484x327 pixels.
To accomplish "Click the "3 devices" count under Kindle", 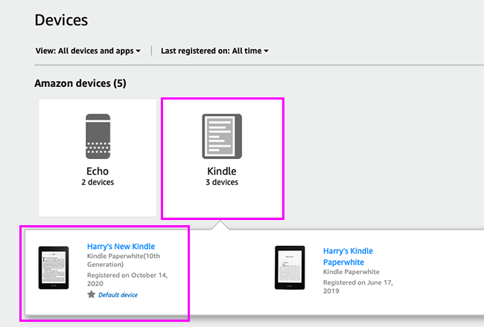I will pos(221,181).
